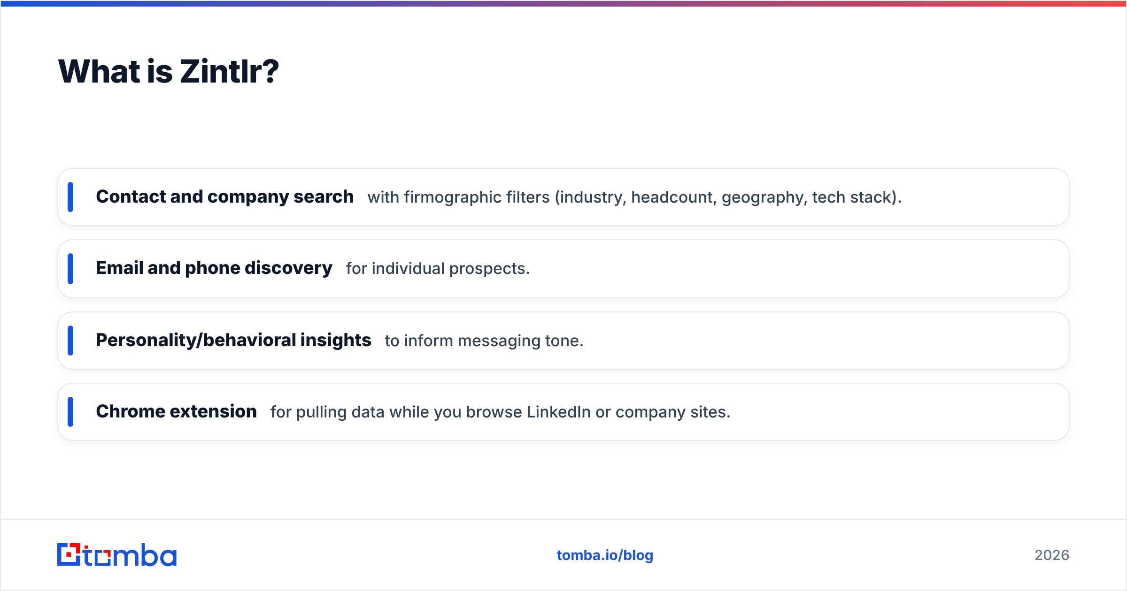
Task: Click 'Personality/behavioral insights' bold title
Action: (x=233, y=341)
